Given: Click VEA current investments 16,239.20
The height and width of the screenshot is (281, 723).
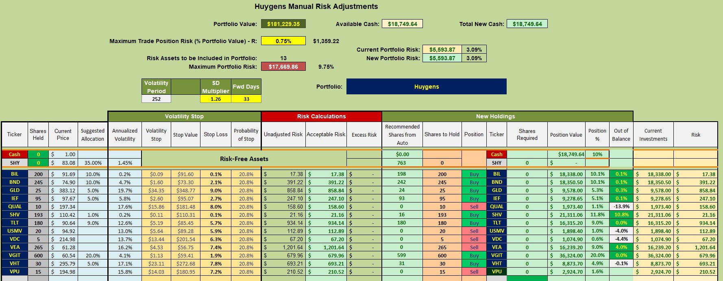Looking at the screenshot, I should coord(653,247).
